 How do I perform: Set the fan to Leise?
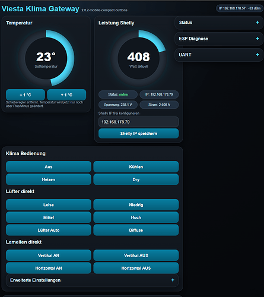point(49,205)
